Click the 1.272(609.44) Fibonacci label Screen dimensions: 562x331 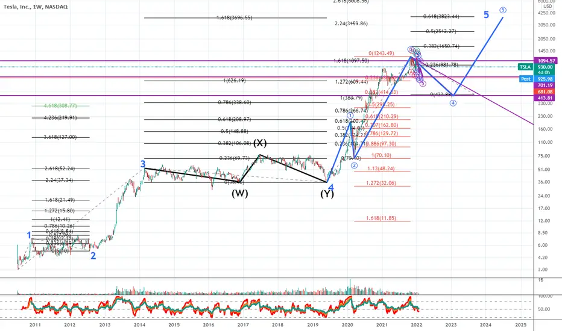point(352,82)
